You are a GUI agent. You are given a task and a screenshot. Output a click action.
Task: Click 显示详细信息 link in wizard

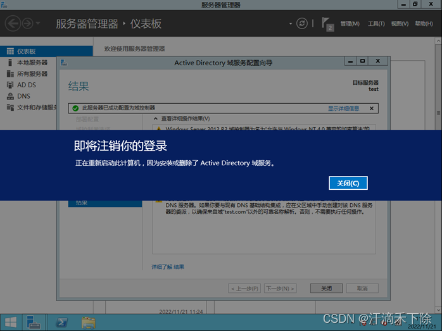pyautogui.click(x=343, y=108)
